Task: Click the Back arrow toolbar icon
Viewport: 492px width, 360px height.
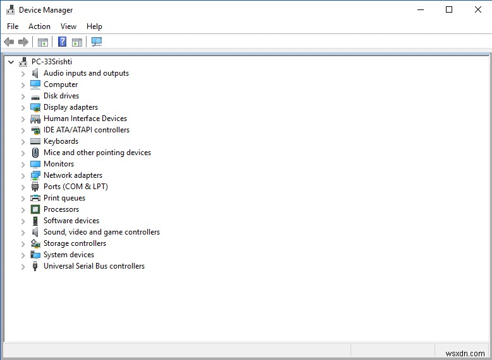Action: coord(9,42)
